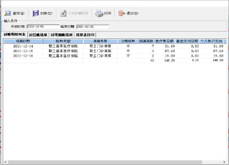229x165 pixels.
Task: Click medical fee total 31.60 in first row
Action: pyautogui.click(x=170, y=46)
